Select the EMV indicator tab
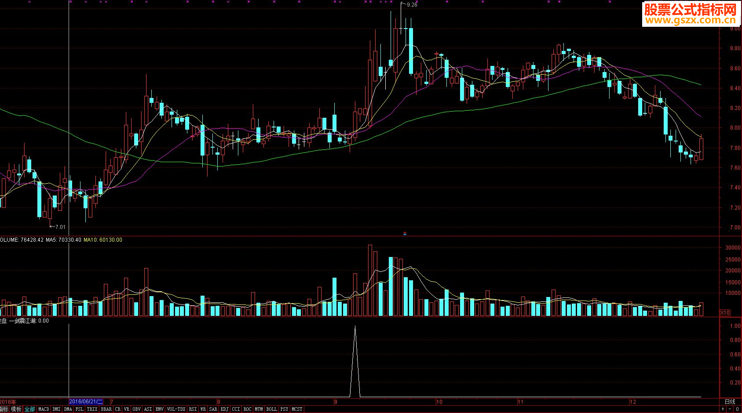The width and height of the screenshot is (742, 413). coord(159,409)
